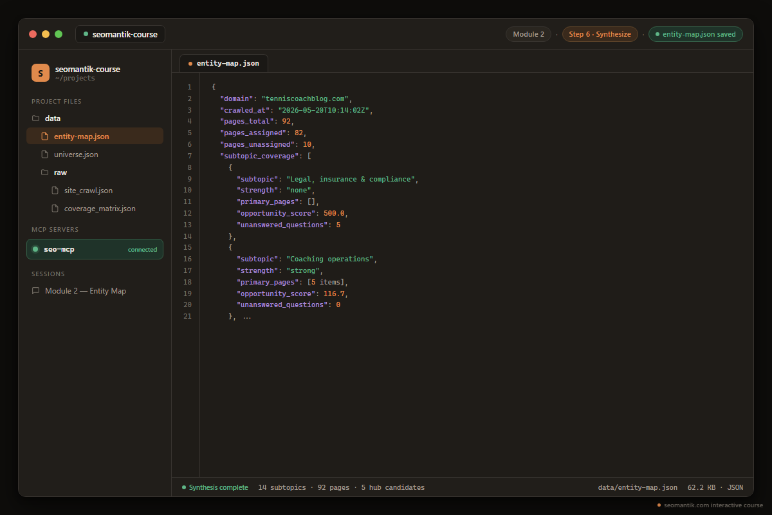Collapse the raw folder
The image size is (772, 515).
pos(95,173)
